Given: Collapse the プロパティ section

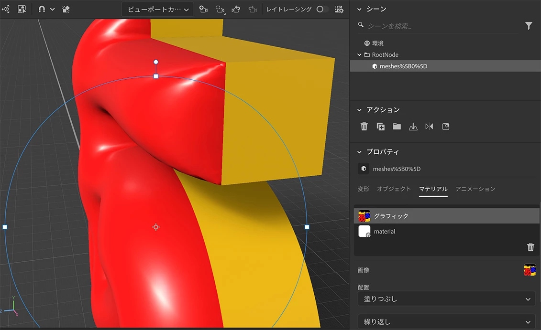Looking at the screenshot, I should click(x=359, y=152).
